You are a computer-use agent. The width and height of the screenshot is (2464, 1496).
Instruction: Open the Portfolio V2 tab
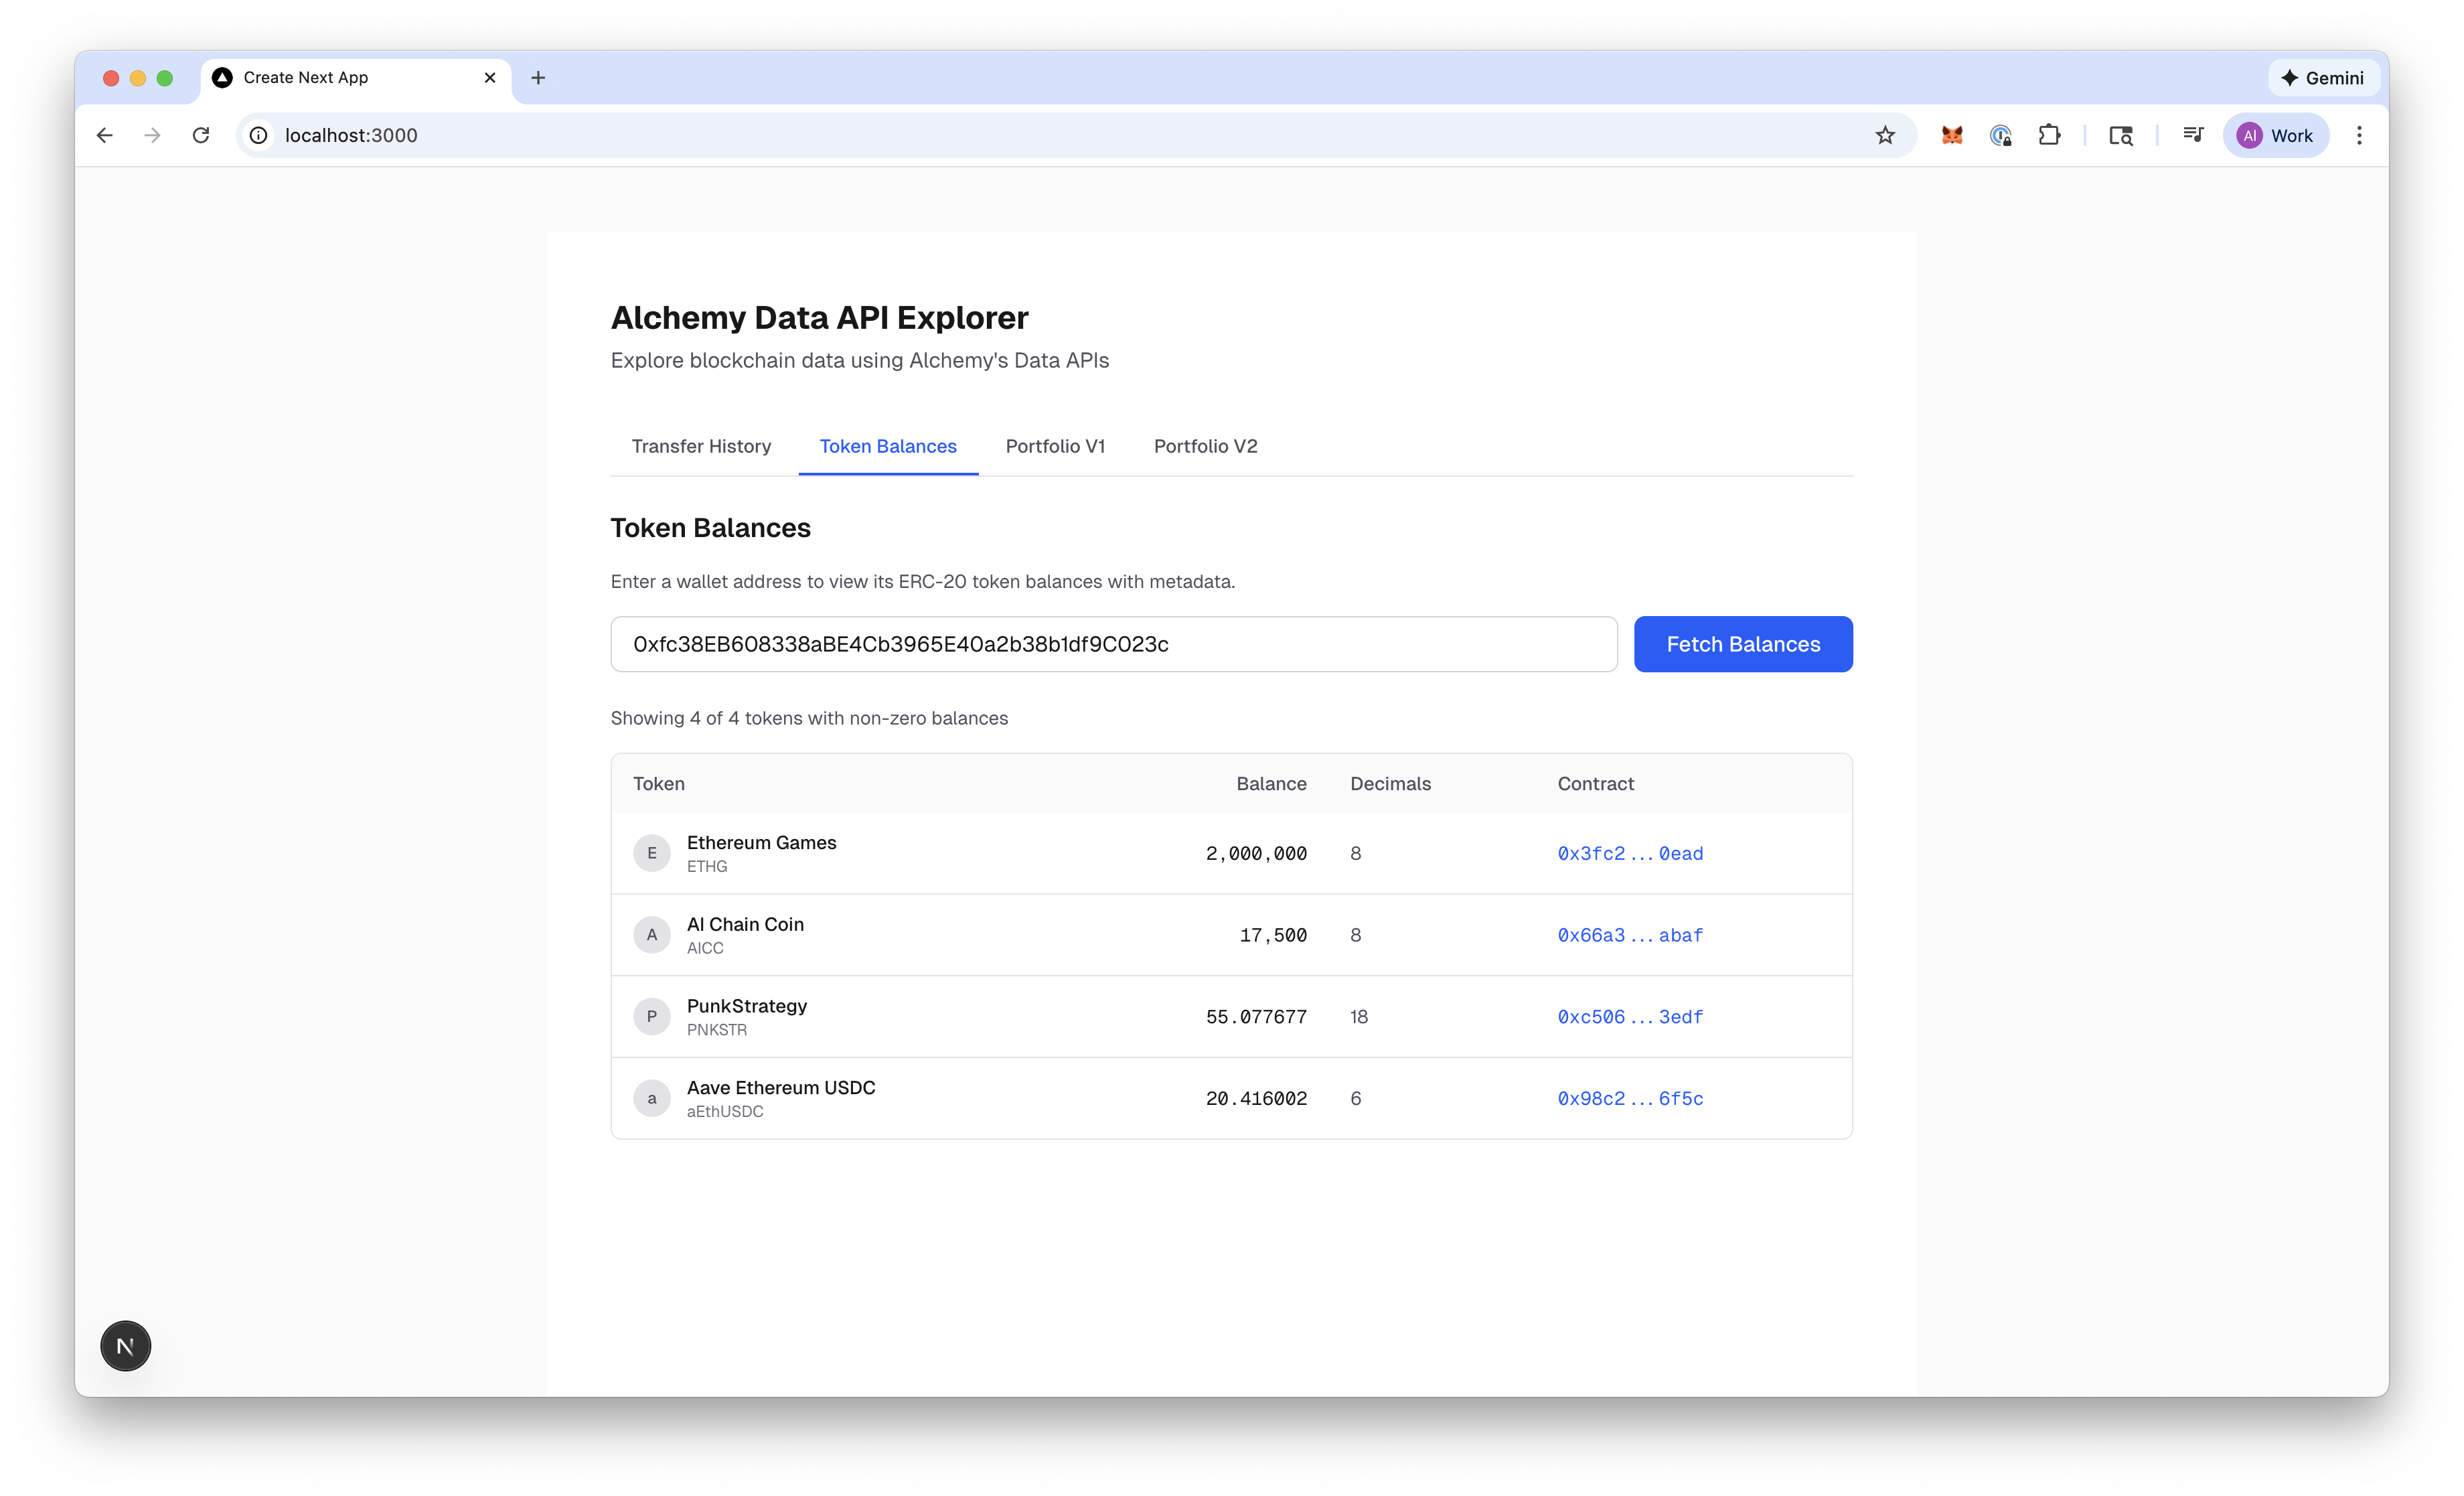1205,446
